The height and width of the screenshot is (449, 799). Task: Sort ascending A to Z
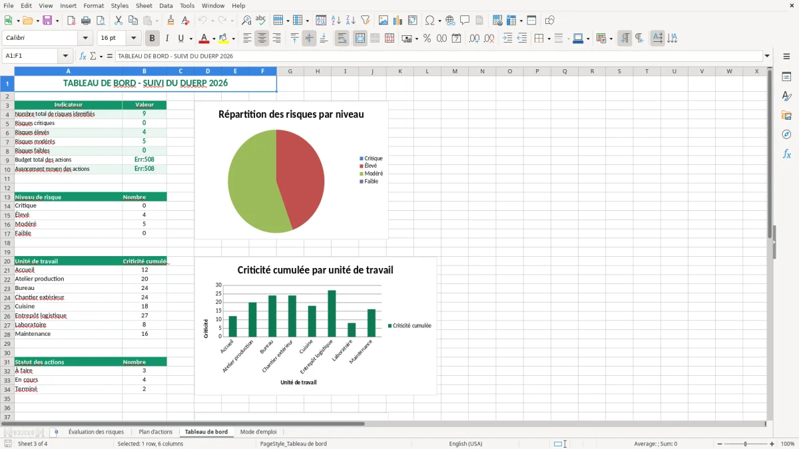coord(336,21)
